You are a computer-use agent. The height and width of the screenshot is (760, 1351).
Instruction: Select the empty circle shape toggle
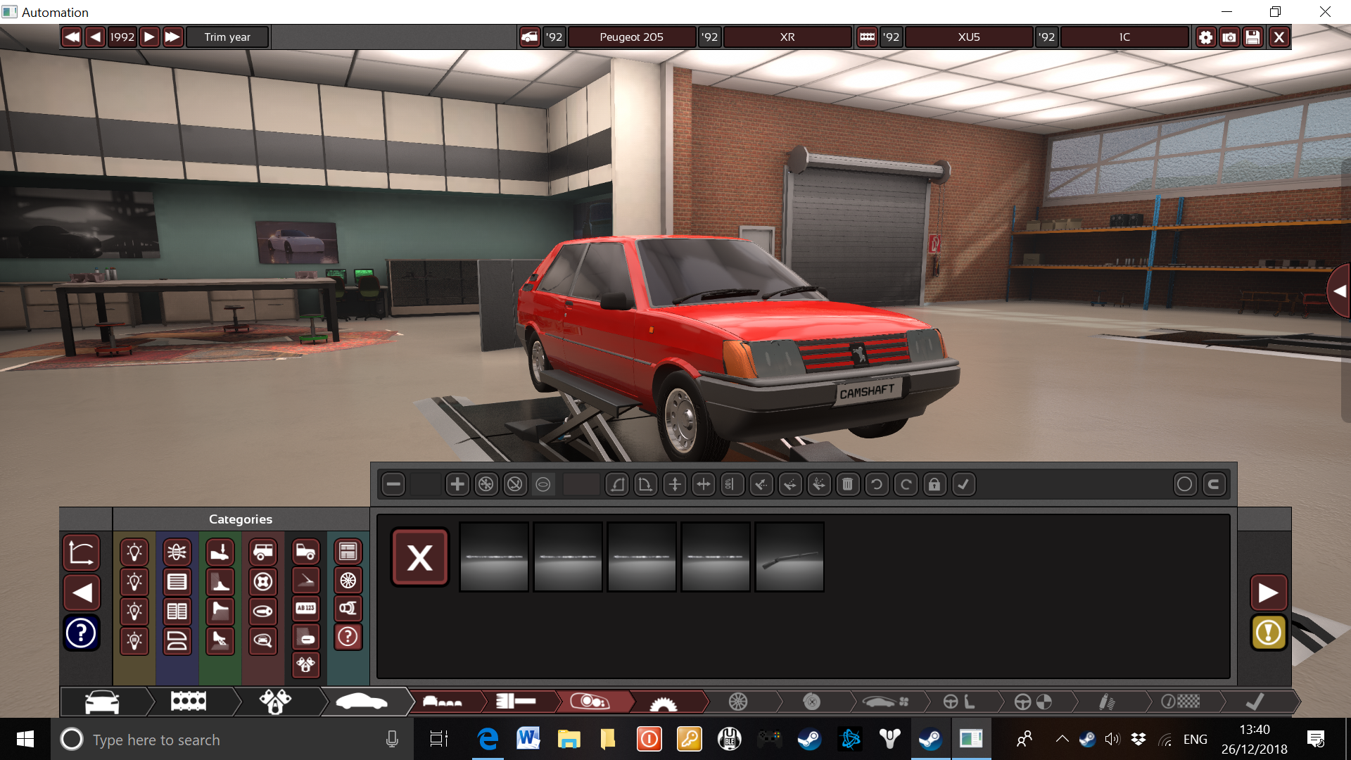click(1185, 484)
